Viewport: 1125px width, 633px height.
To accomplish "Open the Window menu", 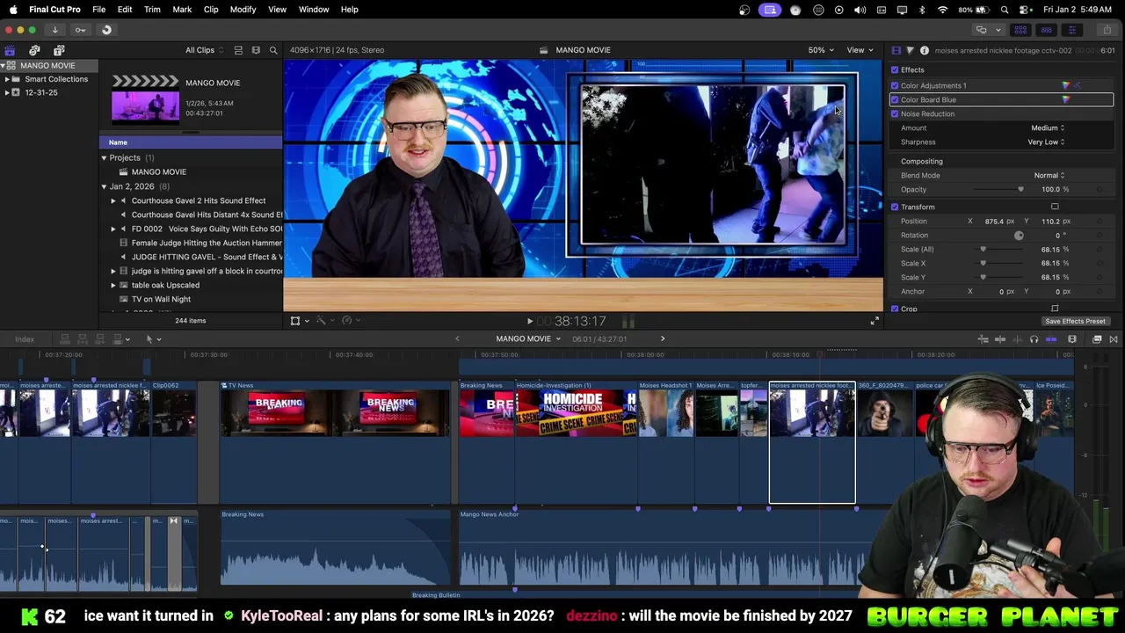I will [314, 10].
